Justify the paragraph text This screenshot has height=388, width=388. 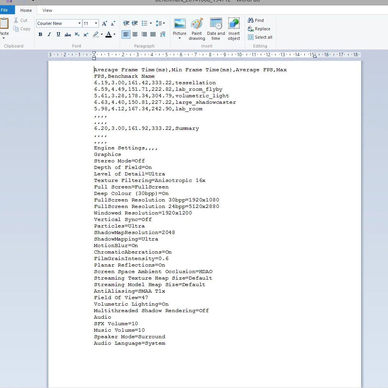(x=153, y=34)
